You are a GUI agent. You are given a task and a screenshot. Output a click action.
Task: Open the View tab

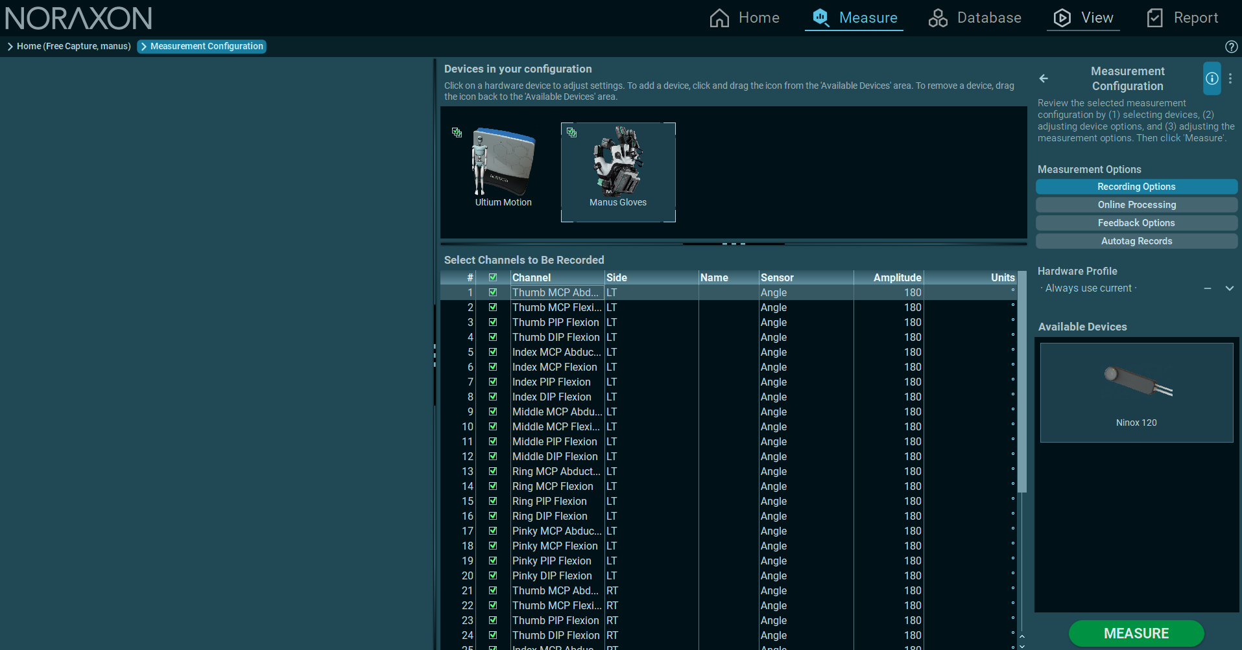coord(1083,17)
